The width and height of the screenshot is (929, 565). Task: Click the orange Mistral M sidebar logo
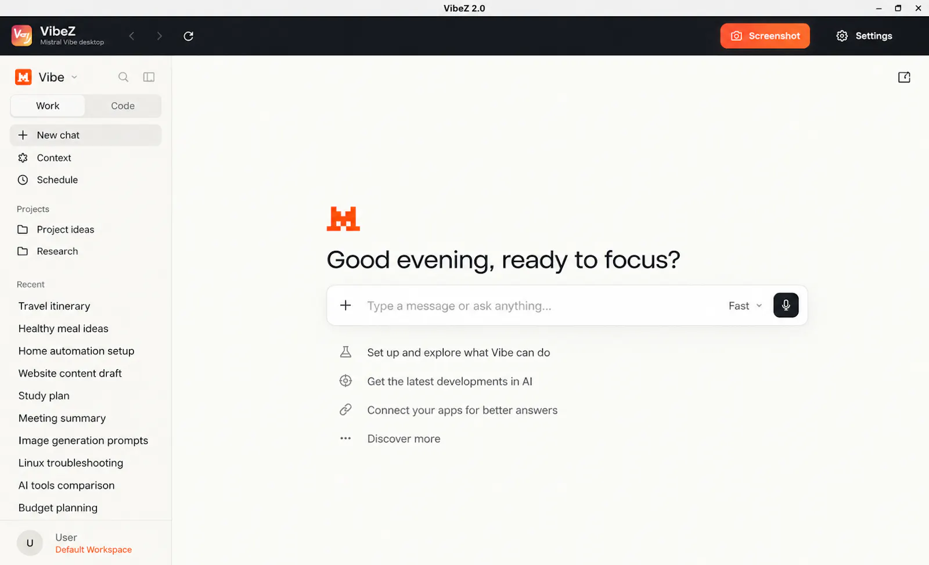pos(23,77)
